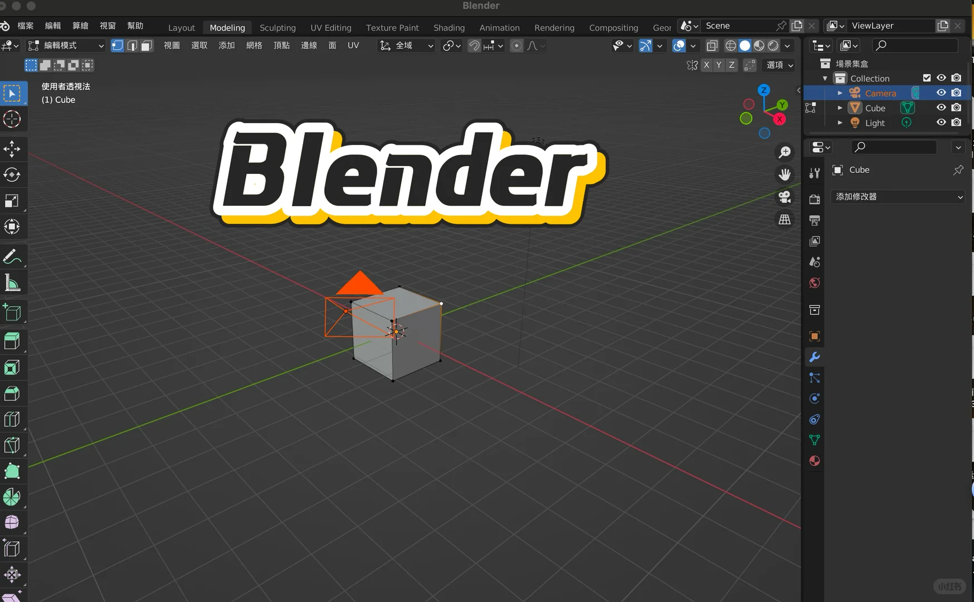Viewport: 974px width, 602px height.
Task: Toggle X-ray view in viewport header
Action: tap(712, 46)
